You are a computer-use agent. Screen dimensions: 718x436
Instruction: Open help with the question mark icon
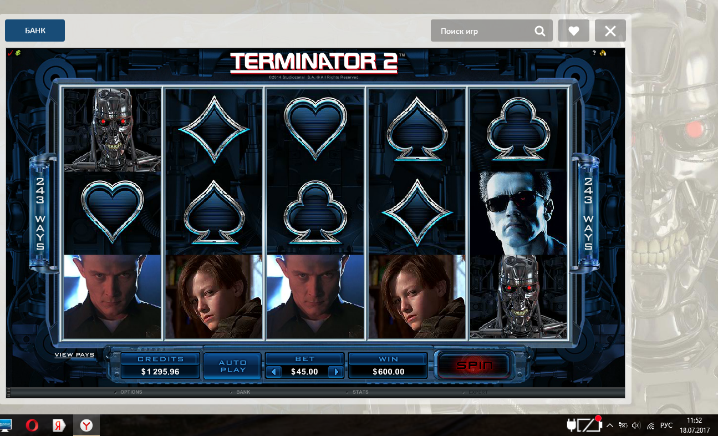[x=594, y=53]
